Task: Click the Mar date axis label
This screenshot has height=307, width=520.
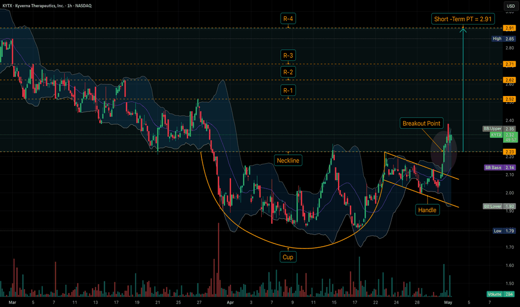Action: point(12,303)
